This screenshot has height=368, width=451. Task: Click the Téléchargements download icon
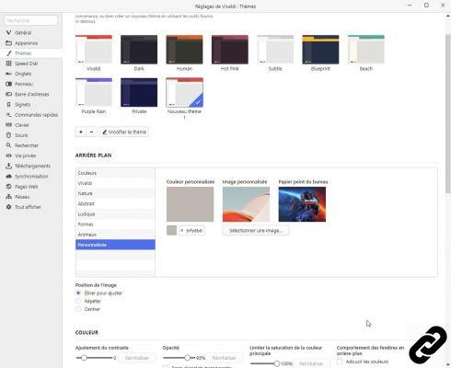[x=8, y=166]
